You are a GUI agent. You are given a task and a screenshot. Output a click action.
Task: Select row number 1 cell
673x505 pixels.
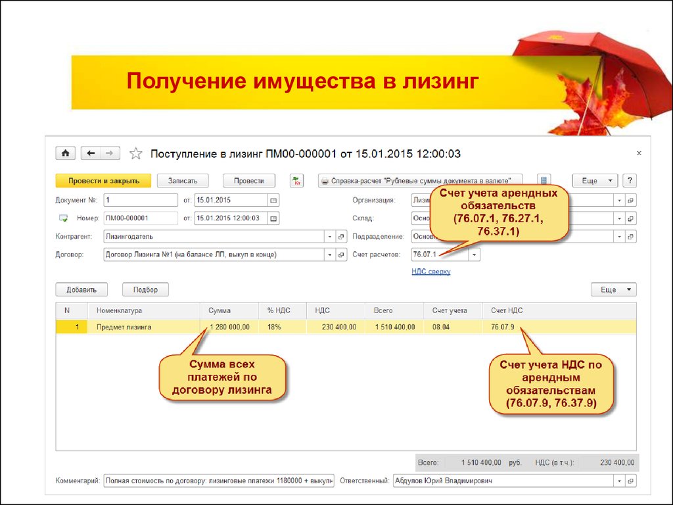72,327
